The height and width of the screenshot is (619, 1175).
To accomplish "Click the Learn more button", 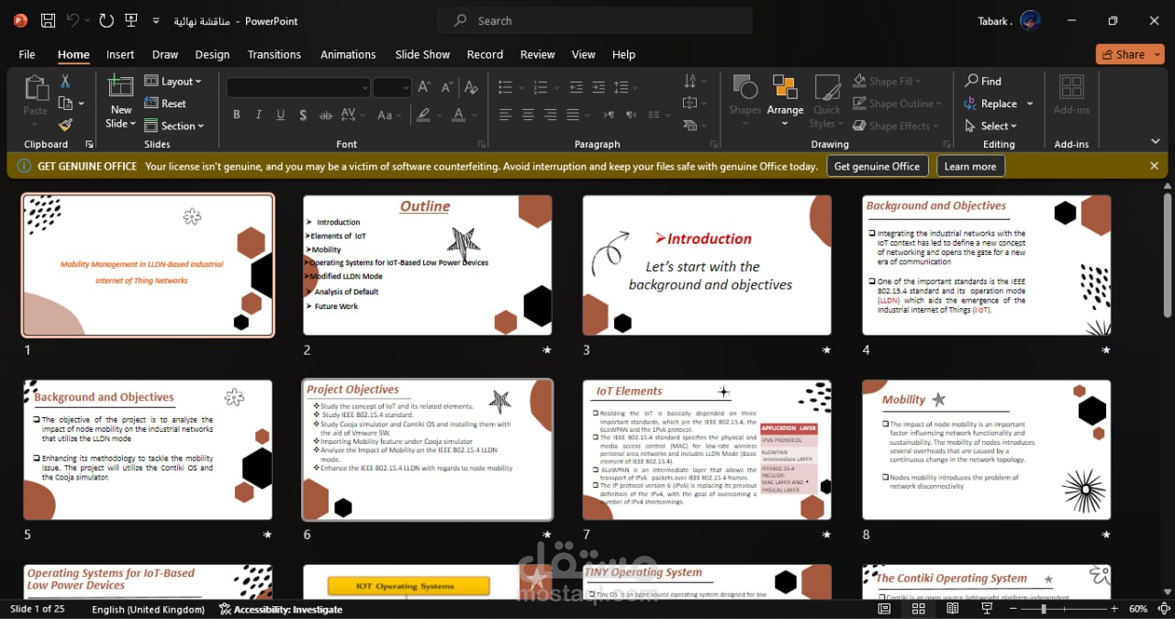I will 969,166.
